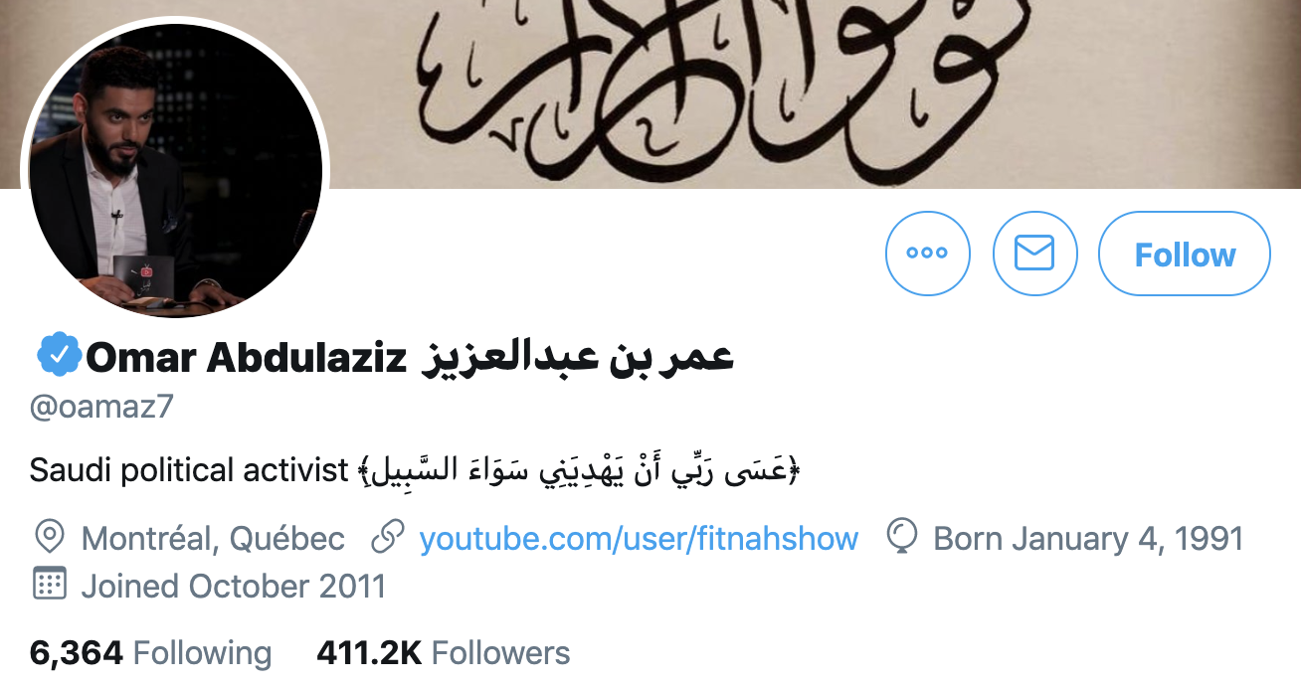Viewport: 1301px width, 688px height.
Task: Open the youtube.com/user/fitnahshow link
Action: [x=639, y=539]
